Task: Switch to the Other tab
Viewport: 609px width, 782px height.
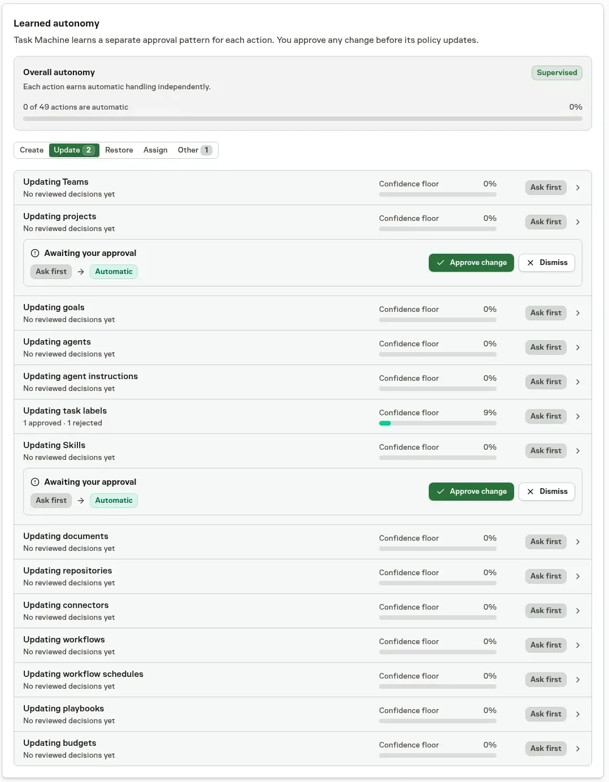Action: pos(195,150)
